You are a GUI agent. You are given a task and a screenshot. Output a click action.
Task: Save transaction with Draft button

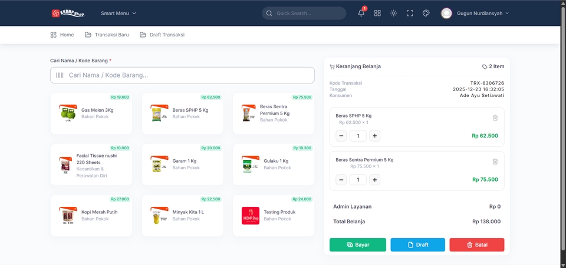(x=417, y=244)
